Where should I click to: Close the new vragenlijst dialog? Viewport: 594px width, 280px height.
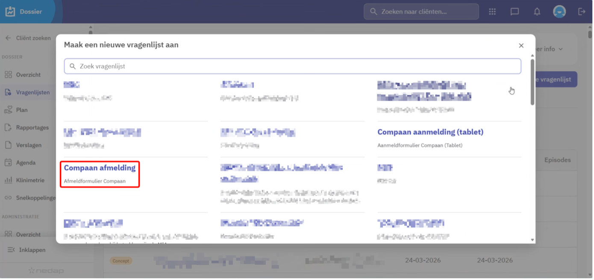(521, 46)
